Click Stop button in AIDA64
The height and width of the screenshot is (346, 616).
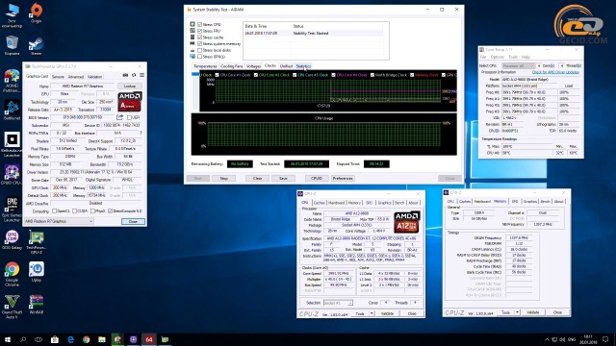coord(223,179)
